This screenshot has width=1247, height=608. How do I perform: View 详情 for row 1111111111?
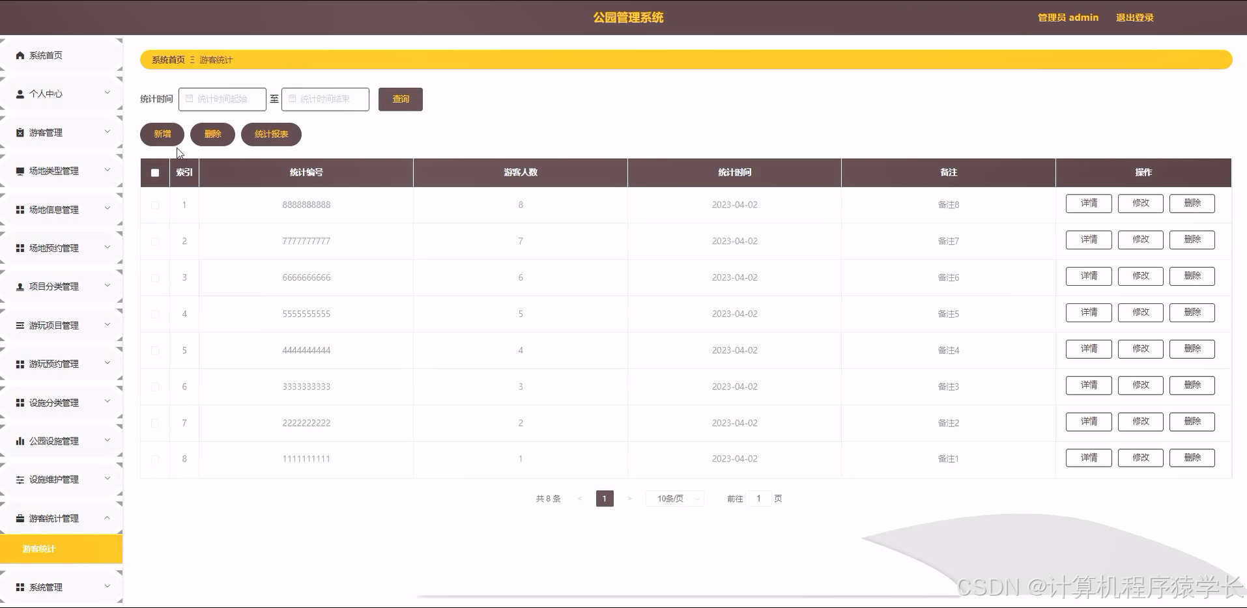click(x=1089, y=458)
